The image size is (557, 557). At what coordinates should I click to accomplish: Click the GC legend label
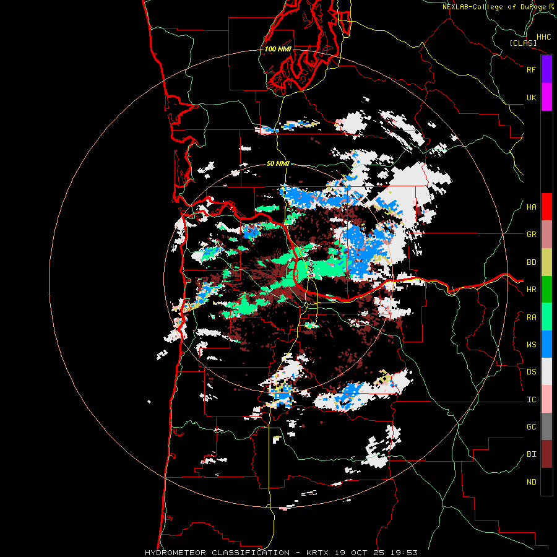coord(531,427)
